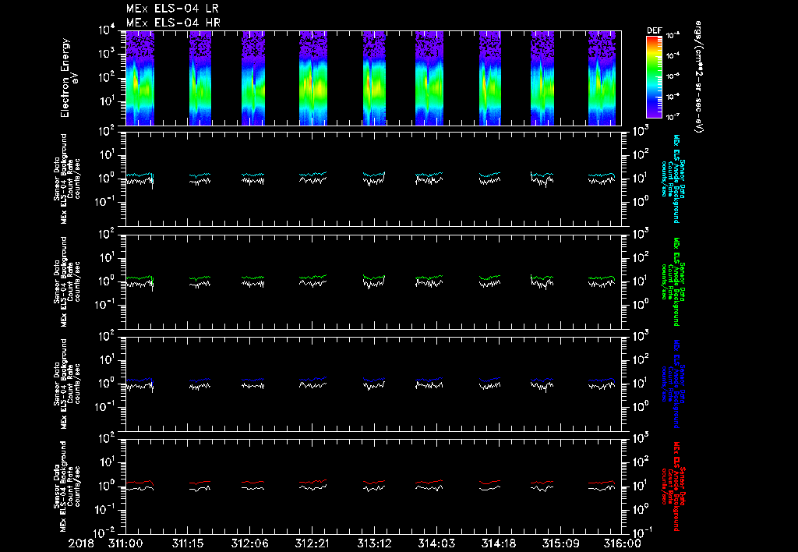Image resolution: width=798 pixels, height=552 pixels.
Task: Click the "313:12" time tick label
Action: (x=374, y=544)
